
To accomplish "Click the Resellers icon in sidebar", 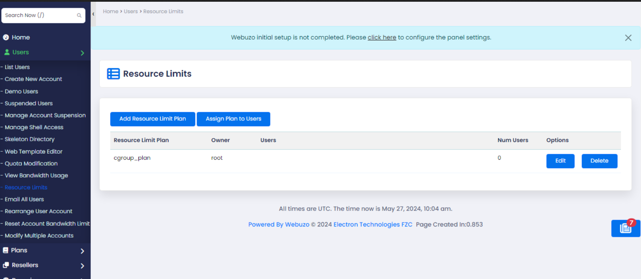I will coord(6,265).
